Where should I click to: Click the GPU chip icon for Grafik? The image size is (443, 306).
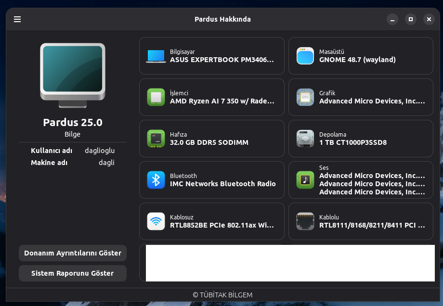(305, 98)
